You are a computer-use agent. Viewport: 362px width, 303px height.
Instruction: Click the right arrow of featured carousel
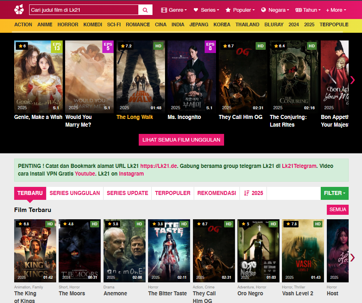point(352,80)
